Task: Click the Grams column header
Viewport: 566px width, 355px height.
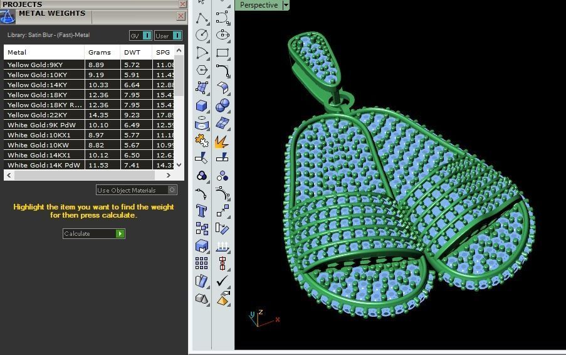Action: [x=103, y=52]
